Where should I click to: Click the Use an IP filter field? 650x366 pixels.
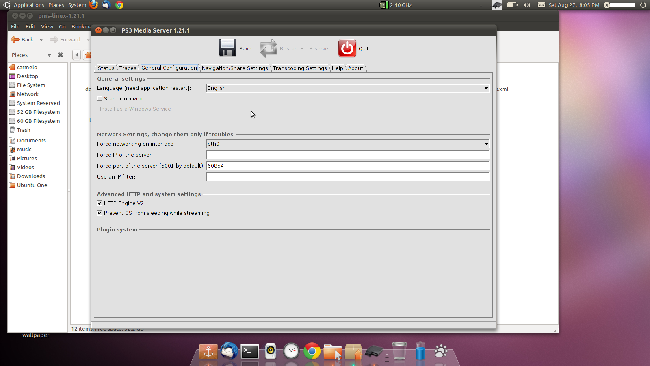coord(347,176)
